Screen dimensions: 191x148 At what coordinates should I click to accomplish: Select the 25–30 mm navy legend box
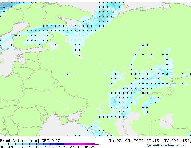61,144
